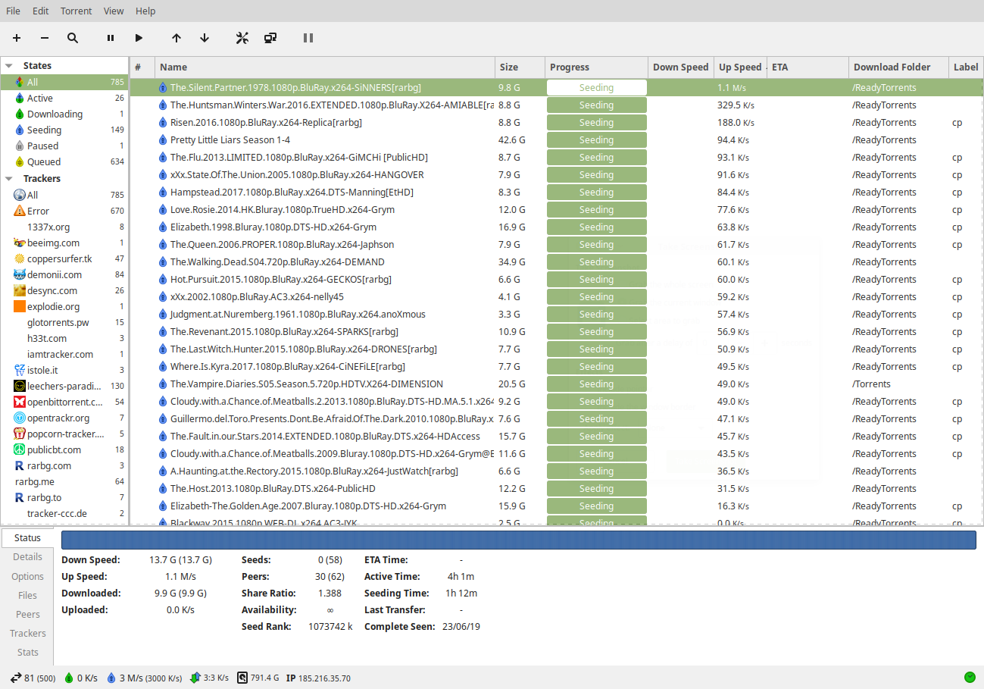Click the Remove Torrent minus icon
The height and width of the screenshot is (689, 984).
(x=45, y=38)
